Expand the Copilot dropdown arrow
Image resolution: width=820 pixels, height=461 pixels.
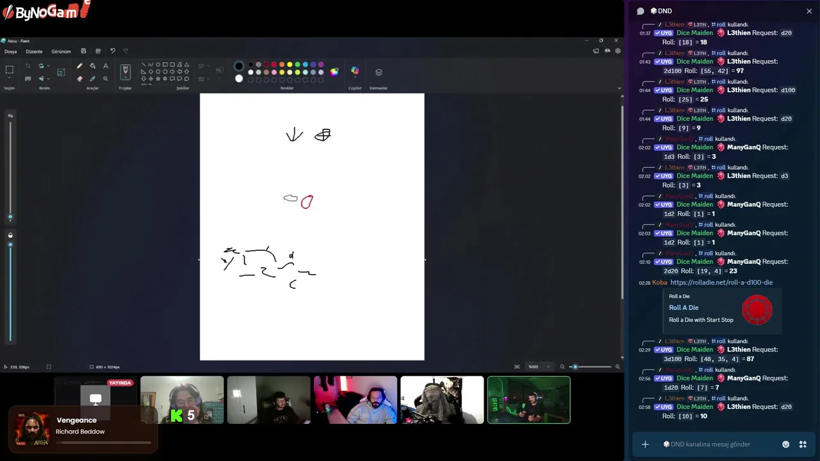pos(355,77)
